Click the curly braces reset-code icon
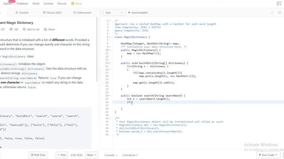 279,12
